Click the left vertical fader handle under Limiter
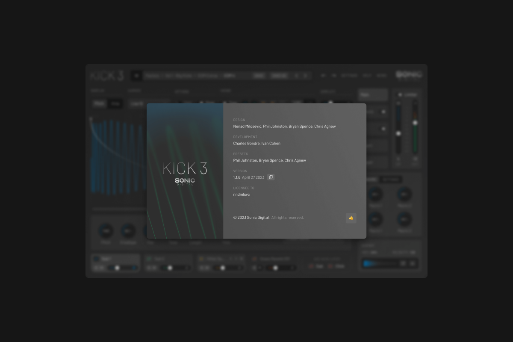Screen dimensions: 513x342 click(398, 133)
